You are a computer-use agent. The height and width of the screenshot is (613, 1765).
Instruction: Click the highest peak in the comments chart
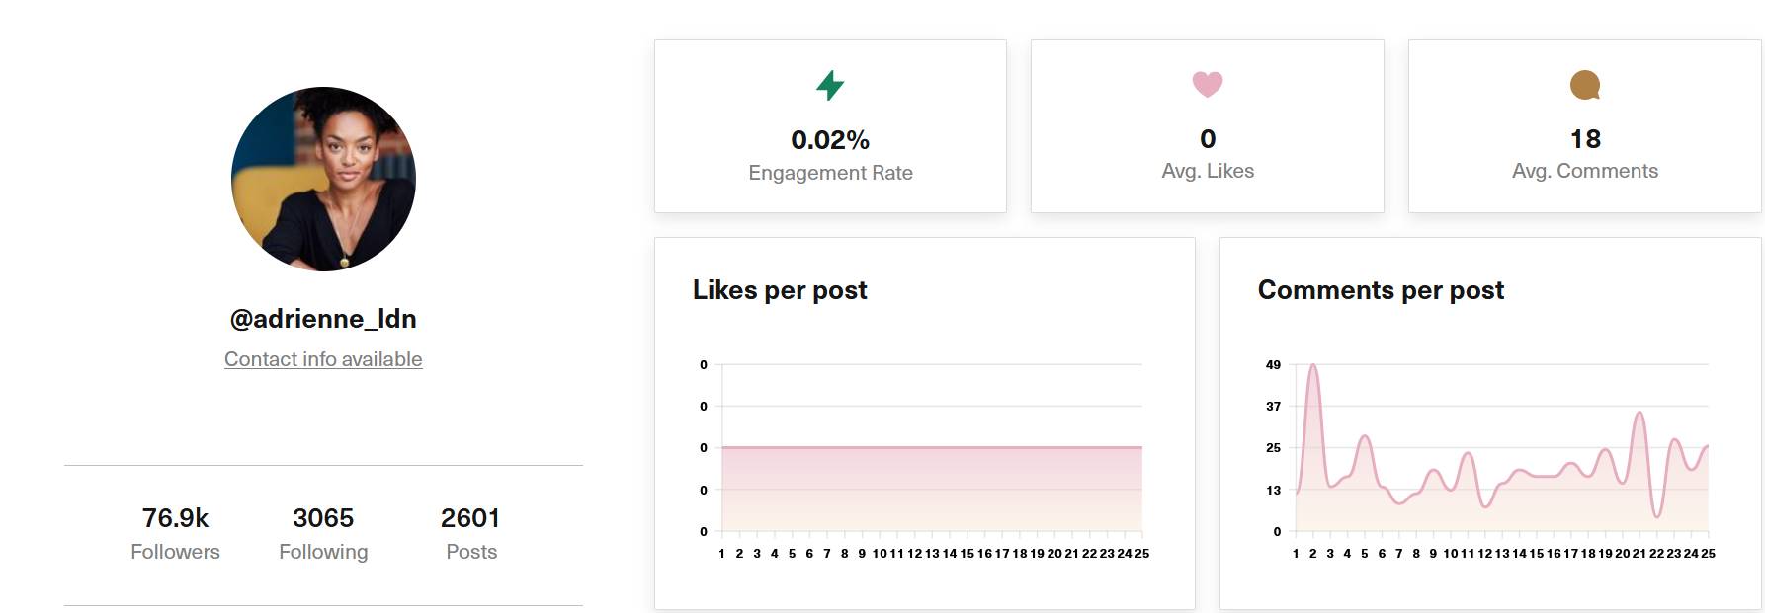1313,365
